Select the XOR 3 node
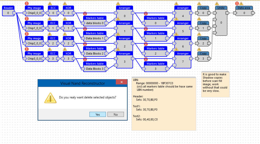The width and height of the screenshot is (260, 144). point(68,57)
